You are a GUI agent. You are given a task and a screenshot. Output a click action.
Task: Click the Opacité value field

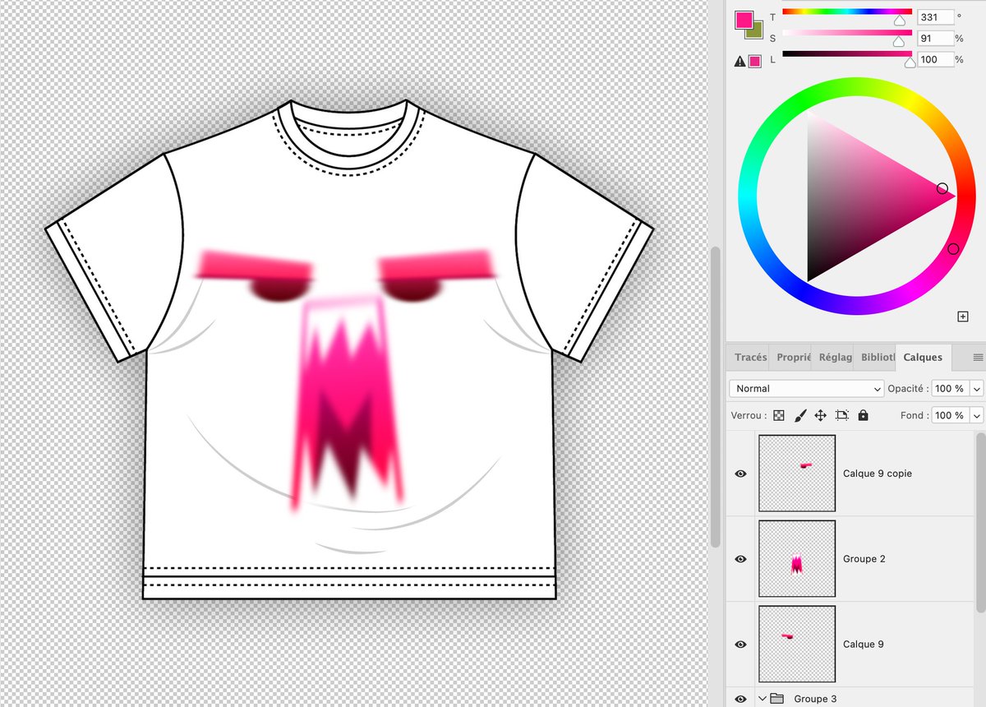950,388
